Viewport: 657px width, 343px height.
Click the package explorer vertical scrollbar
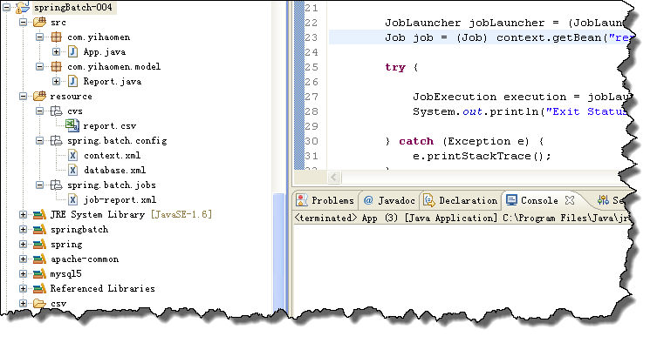[278, 251]
